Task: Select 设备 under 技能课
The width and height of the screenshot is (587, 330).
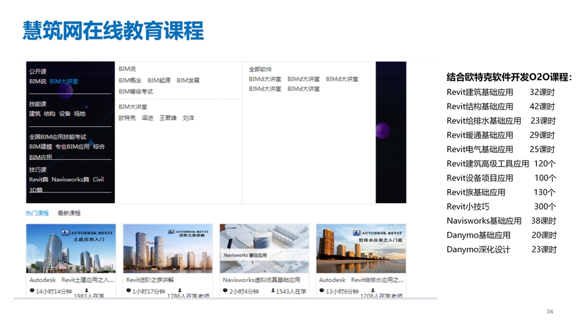Action: (64, 114)
